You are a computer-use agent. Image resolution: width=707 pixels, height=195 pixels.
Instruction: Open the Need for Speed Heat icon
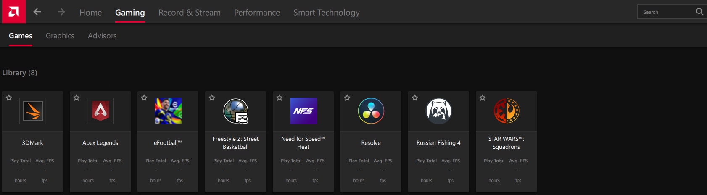pyautogui.click(x=303, y=111)
